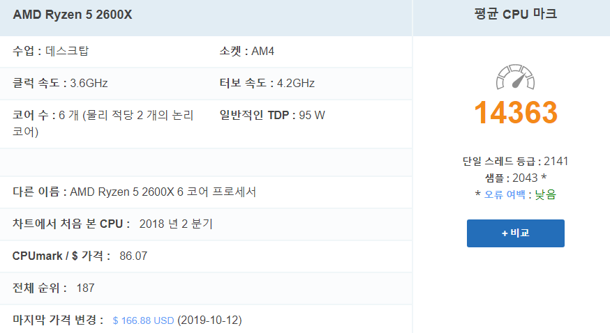The height and width of the screenshot is (333, 610).
Task: Click the 클럭 속도 3.6GHz entry
Action: (x=60, y=83)
